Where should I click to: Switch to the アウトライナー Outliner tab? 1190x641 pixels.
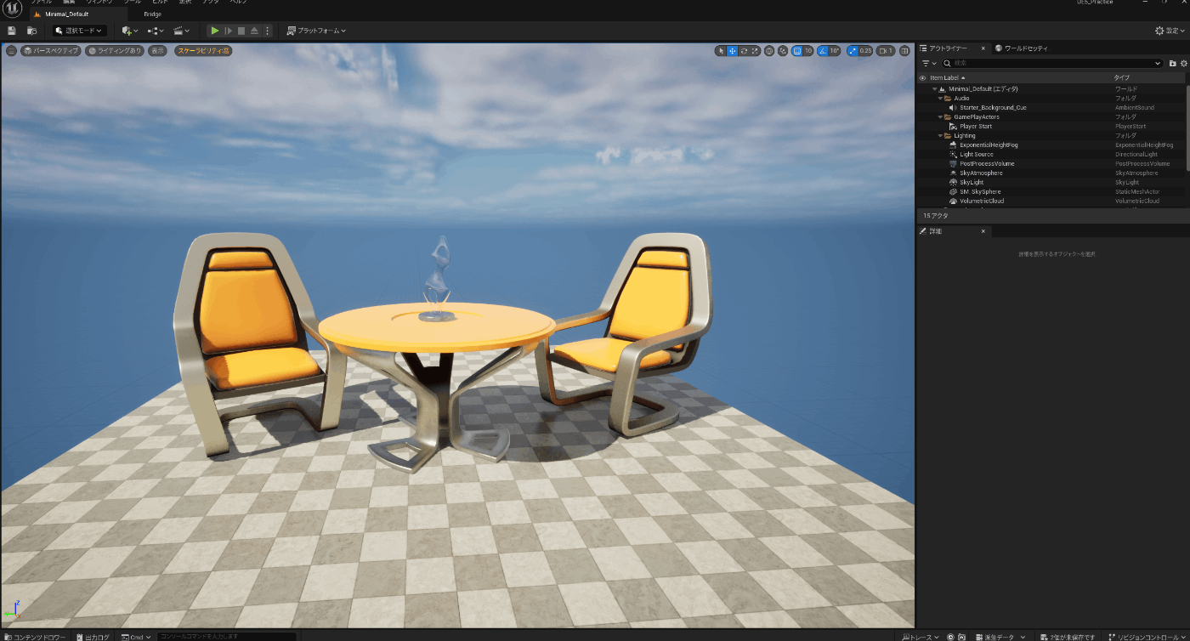pyautogui.click(x=948, y=48)
